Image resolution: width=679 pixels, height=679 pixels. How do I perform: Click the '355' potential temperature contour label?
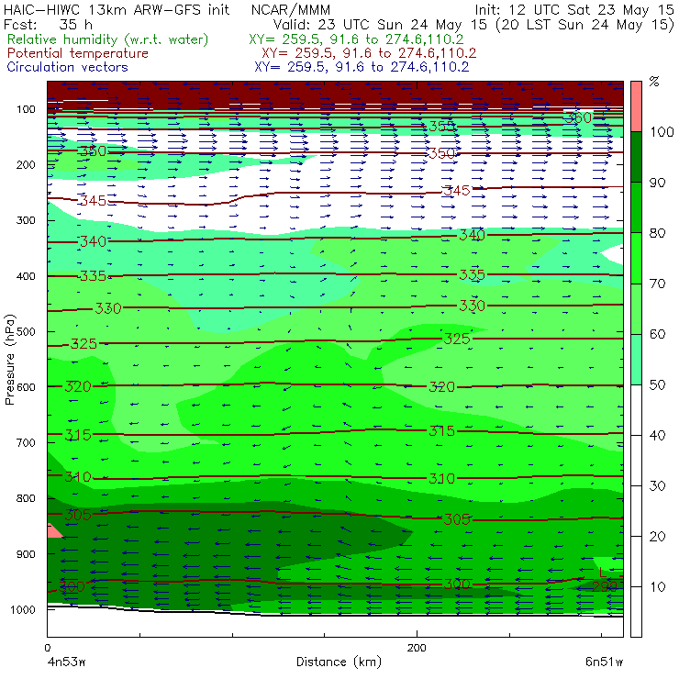click(441, 126)
